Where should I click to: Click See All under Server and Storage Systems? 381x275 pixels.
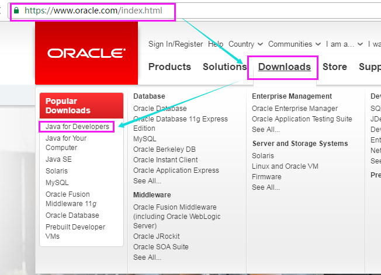click(265, 187)
